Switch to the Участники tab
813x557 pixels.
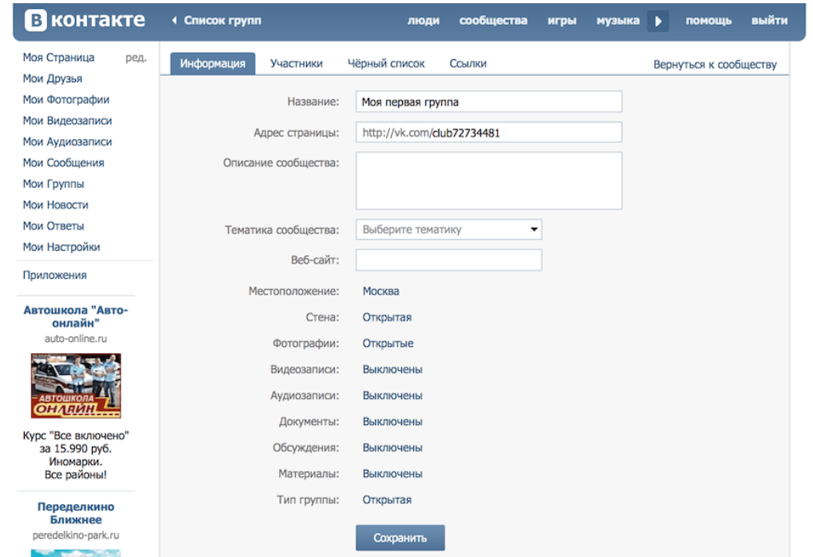pos(296,64)
